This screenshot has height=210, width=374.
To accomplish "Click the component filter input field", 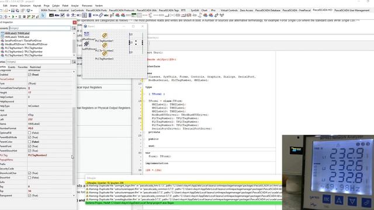I will pos(40,28).
